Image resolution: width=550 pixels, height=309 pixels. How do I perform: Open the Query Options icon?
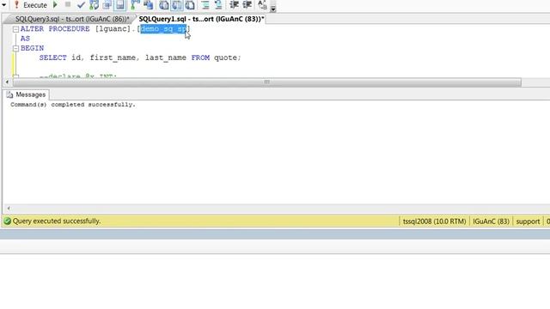coord(107,5)
